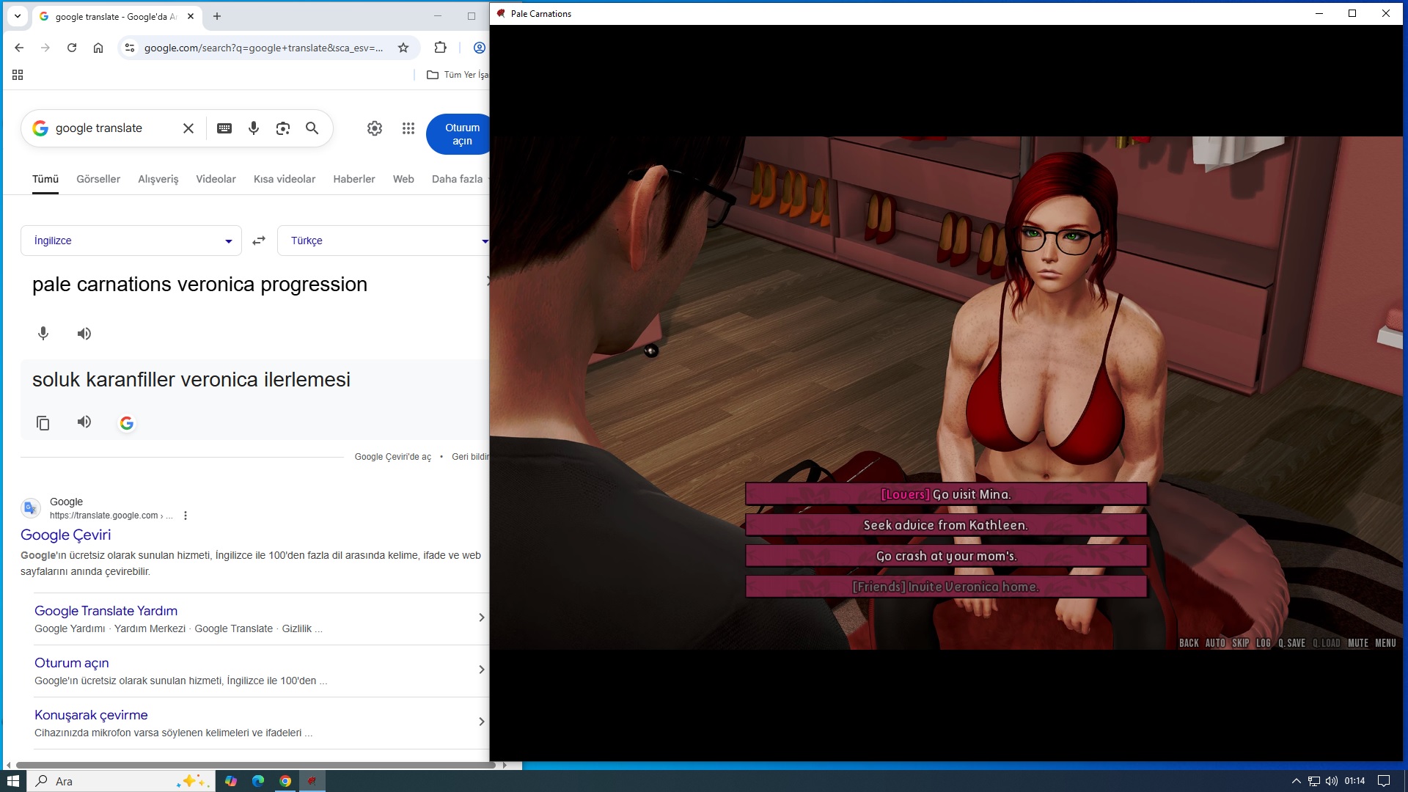This screenshot has height=792, width=1408.
Task: Bookmark this page with the star icon
Action: 403,48
